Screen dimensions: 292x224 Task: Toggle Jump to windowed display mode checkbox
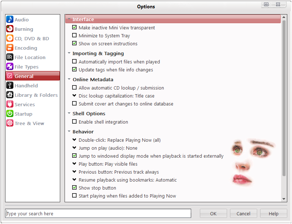74,155
